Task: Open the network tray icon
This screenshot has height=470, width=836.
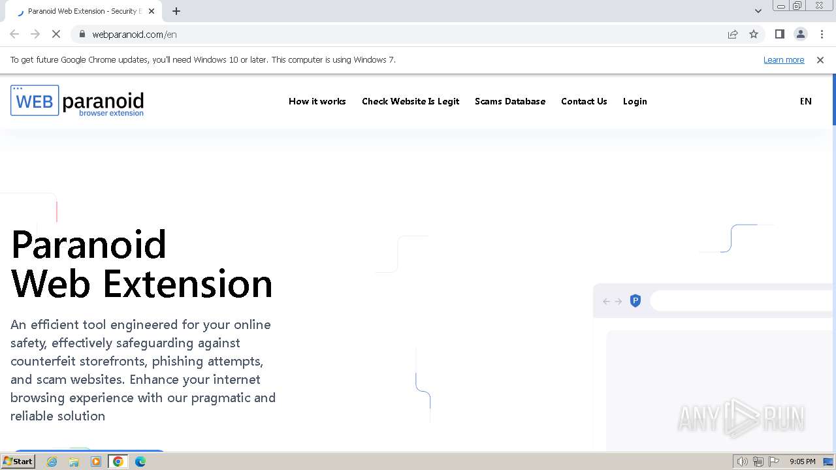Action: [x=758, y=462]
